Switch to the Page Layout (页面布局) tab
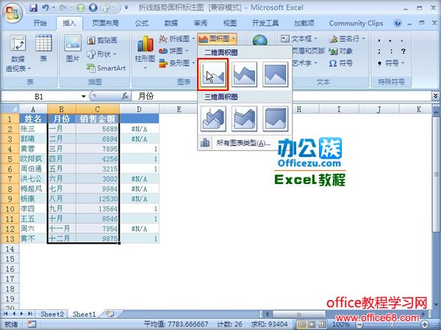 [x=105, y=23]
